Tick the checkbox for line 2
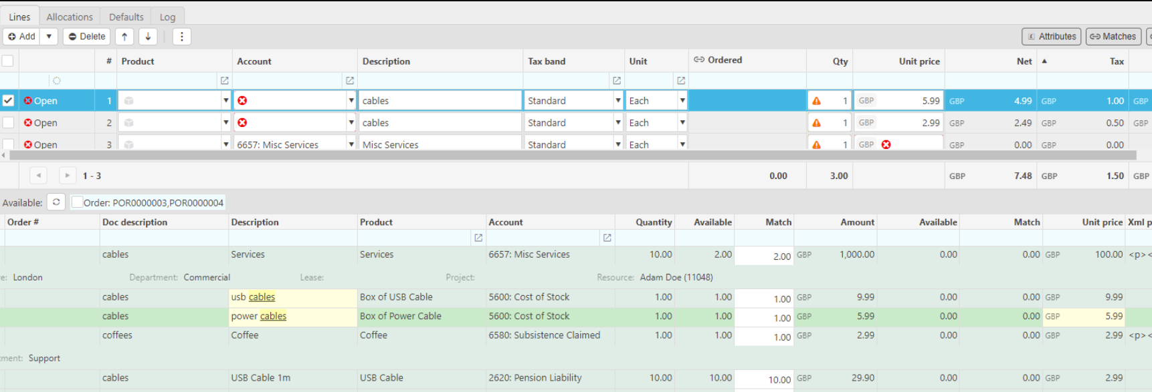The height and width of the screenshot is (392, 1152). pos(8,122)
